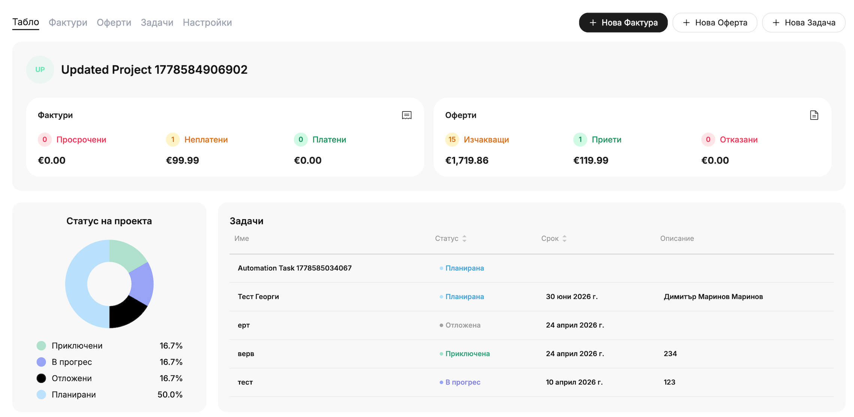Click the Планирана status of Automation Task

(x=462, y=268)
